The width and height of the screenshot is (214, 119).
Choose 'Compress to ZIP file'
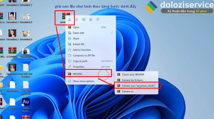pos(91,56)
